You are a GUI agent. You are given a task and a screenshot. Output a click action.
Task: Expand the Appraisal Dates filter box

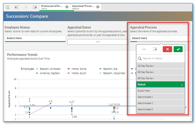[x=98, y=42]
